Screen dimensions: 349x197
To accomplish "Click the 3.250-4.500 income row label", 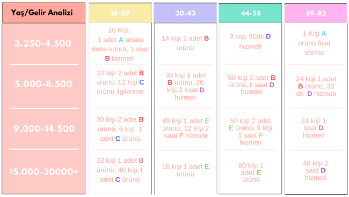I will tap(43, 43).
